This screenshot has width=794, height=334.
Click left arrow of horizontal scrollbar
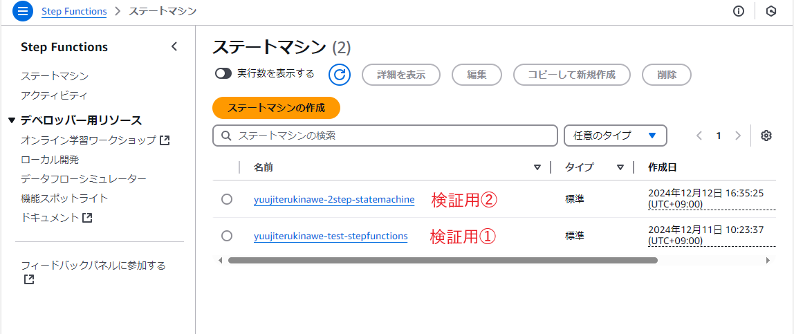pyautogui.click(x=220, y=260)
